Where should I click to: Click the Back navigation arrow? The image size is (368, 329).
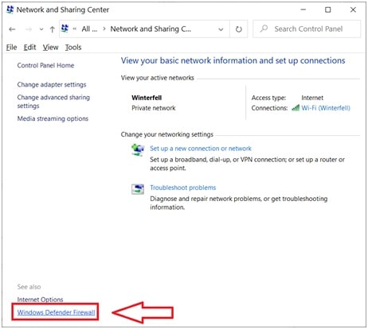[12, 29]
